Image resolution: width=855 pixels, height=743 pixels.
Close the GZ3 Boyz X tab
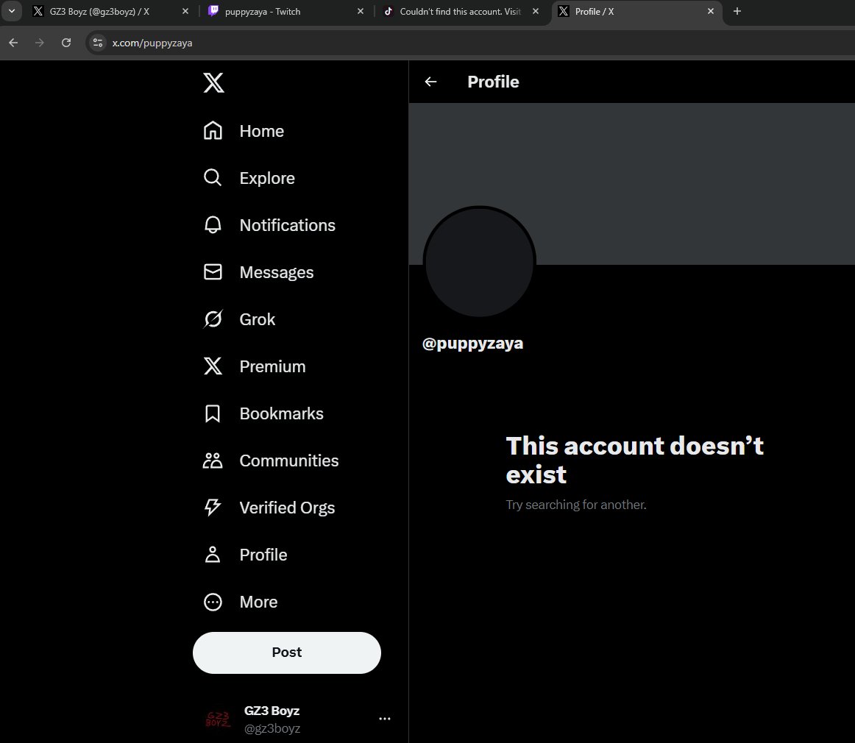185,12
